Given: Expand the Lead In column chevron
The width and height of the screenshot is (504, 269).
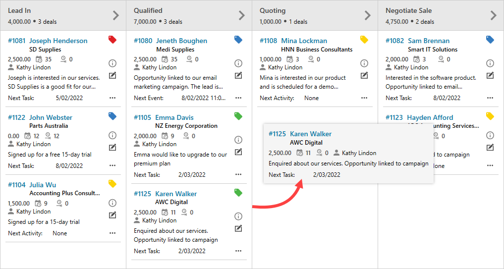Looking at the screenshot, I should point(116,15).
